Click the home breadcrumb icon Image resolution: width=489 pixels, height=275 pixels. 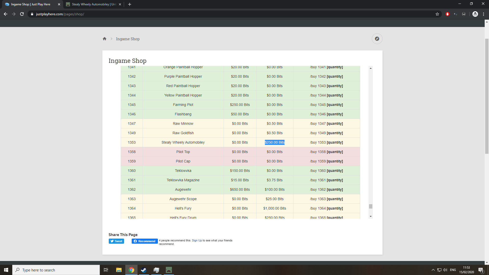[104, 39]
